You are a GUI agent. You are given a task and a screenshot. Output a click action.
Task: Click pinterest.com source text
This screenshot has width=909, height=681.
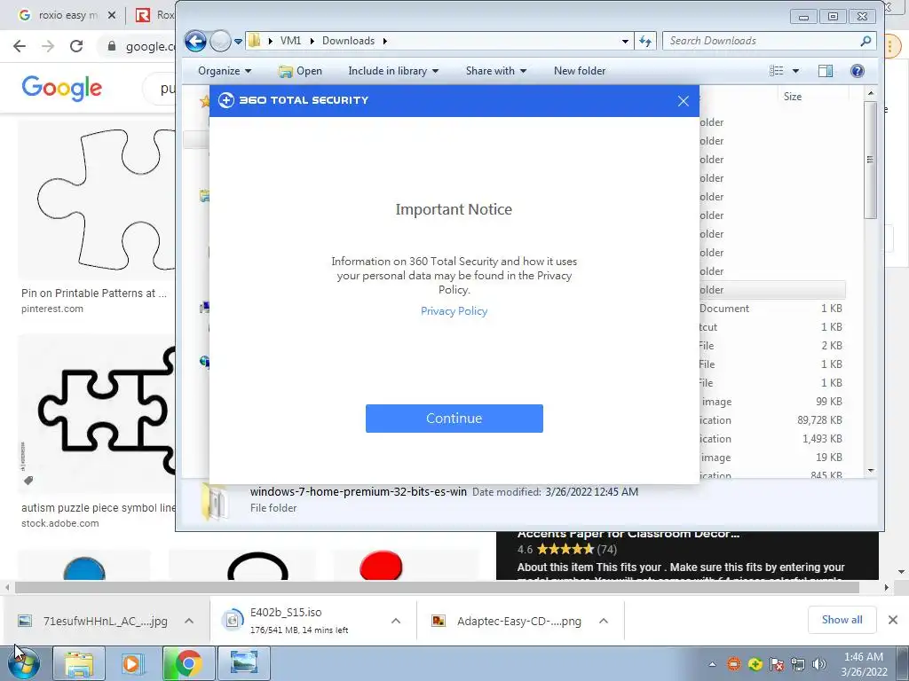click(52, 309)
